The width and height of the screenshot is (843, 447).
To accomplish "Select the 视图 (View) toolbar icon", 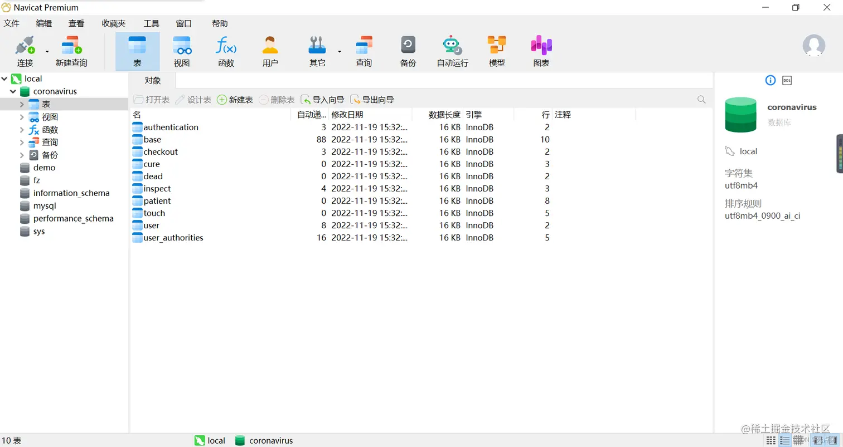I will tap(182, 51).
